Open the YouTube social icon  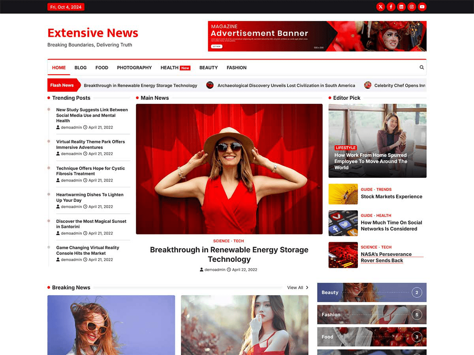[422, 7]
